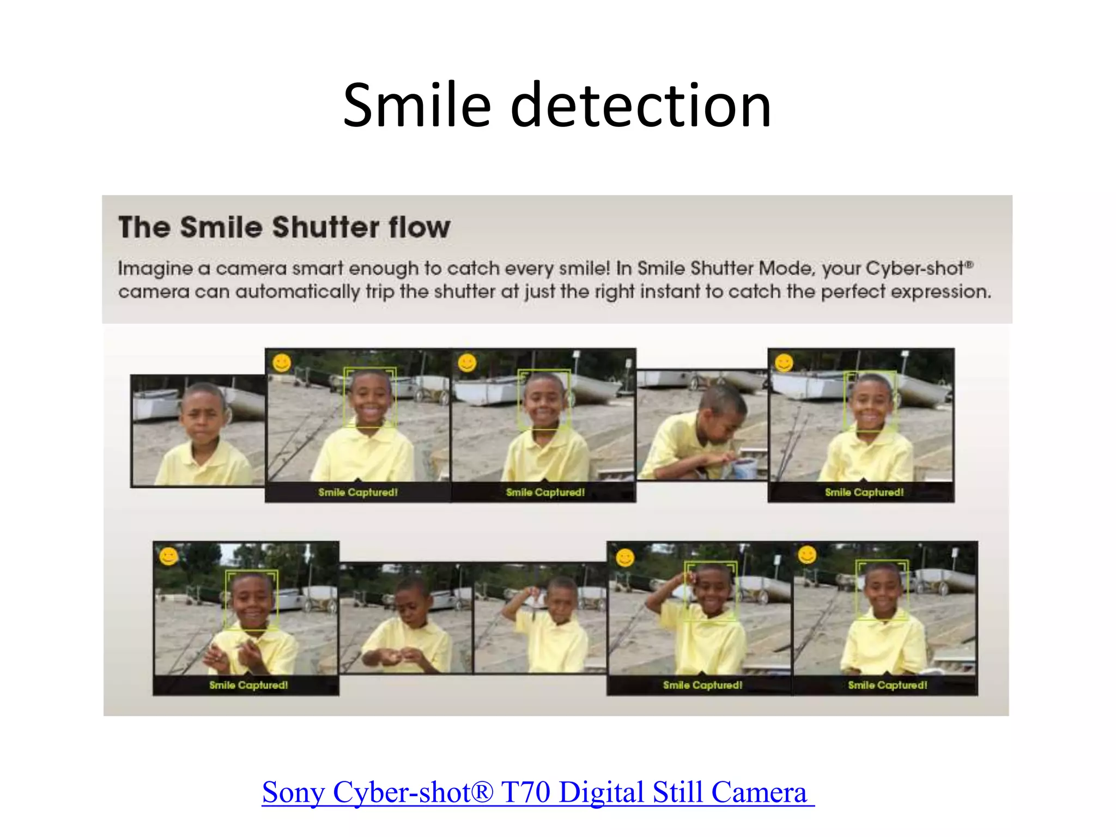
Task: Click the face detection box in the first bottom-row photo
Action: (252, 601)
